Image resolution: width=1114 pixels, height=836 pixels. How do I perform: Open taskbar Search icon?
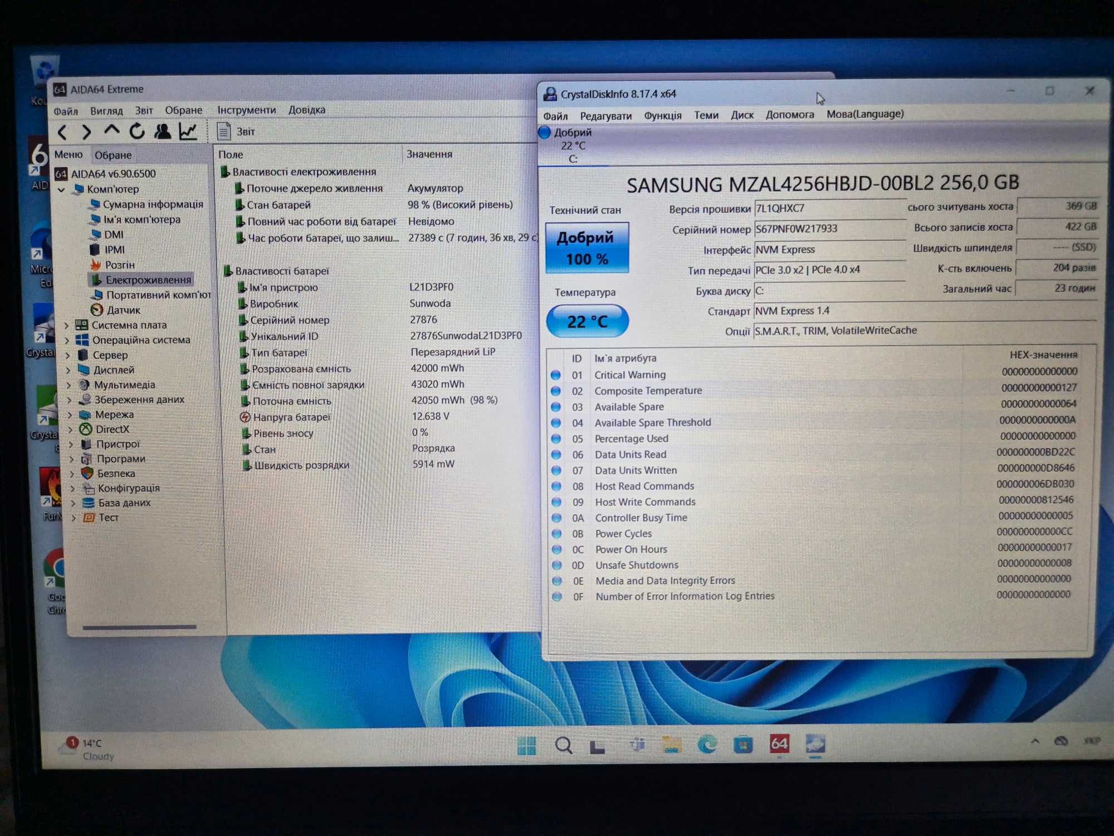click(x=563, y=745)
